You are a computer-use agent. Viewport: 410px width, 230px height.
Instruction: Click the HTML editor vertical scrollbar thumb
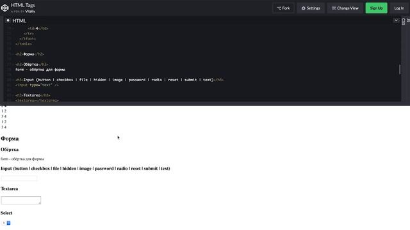click(x=400, y=70)
